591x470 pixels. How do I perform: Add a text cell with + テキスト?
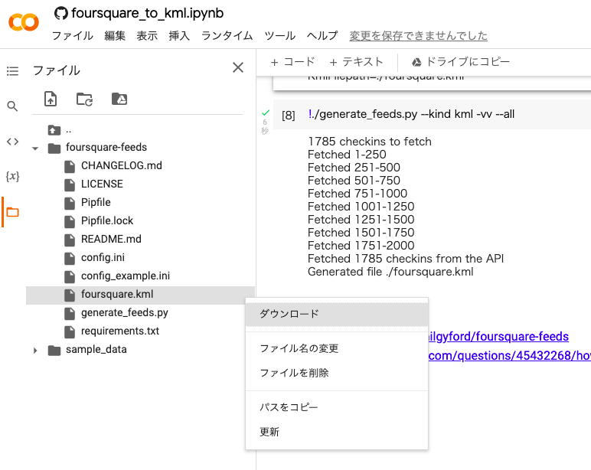coord(356,62)
